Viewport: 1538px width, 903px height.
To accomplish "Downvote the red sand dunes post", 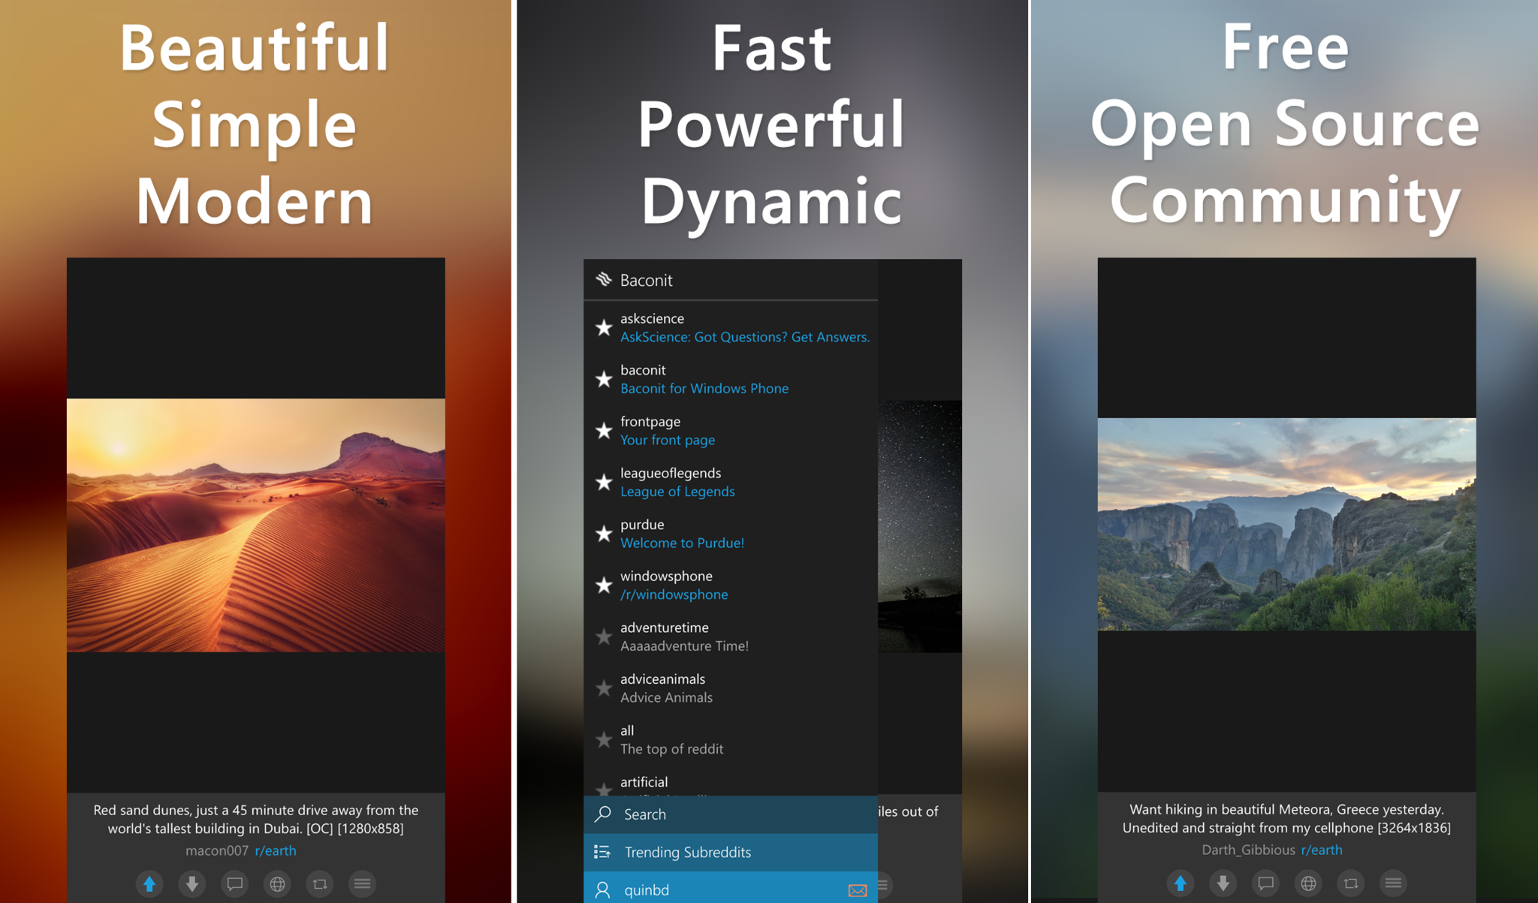I will [192, 883].
